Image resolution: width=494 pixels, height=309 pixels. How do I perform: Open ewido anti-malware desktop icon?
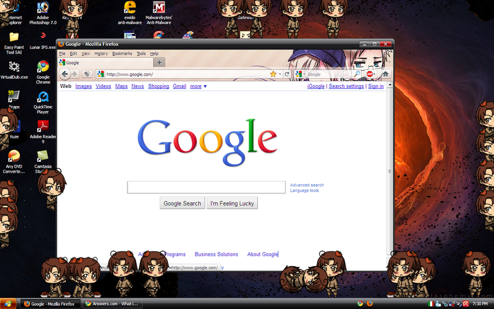click(130, 13)
